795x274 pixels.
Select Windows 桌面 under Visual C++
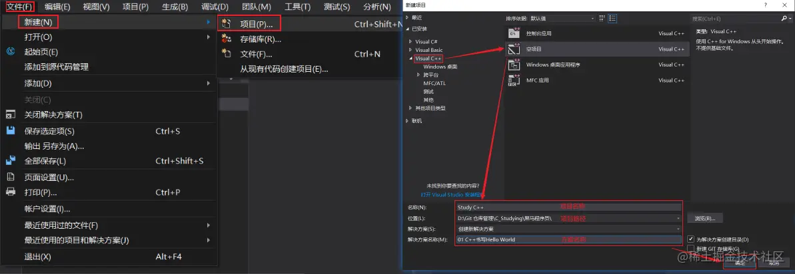point(440,67)
